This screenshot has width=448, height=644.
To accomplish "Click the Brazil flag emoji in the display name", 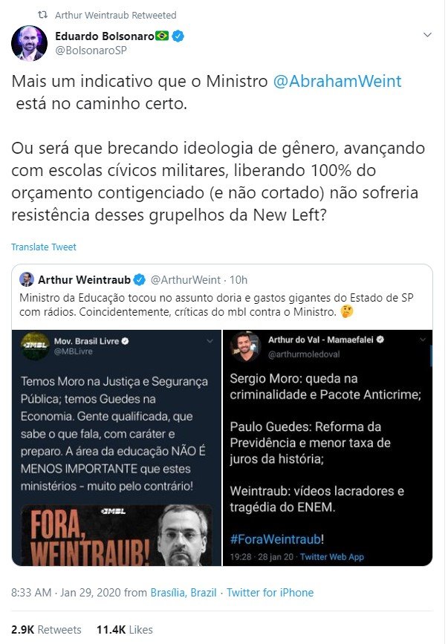I will [x=162, y=36].
